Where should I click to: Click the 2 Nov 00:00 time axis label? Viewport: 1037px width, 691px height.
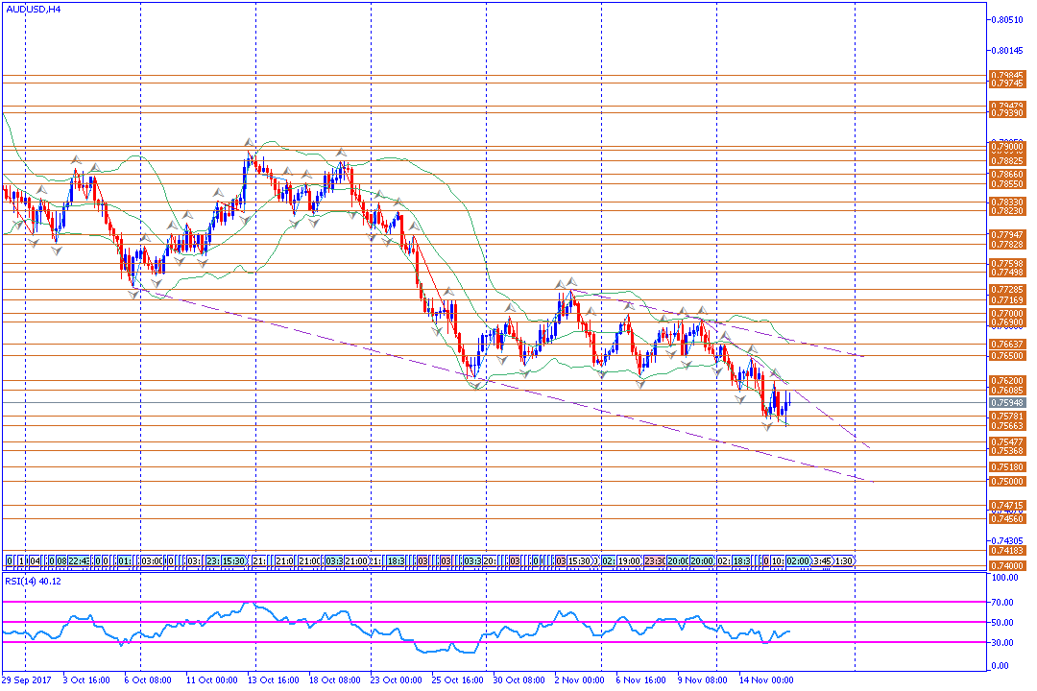[581, 679]
